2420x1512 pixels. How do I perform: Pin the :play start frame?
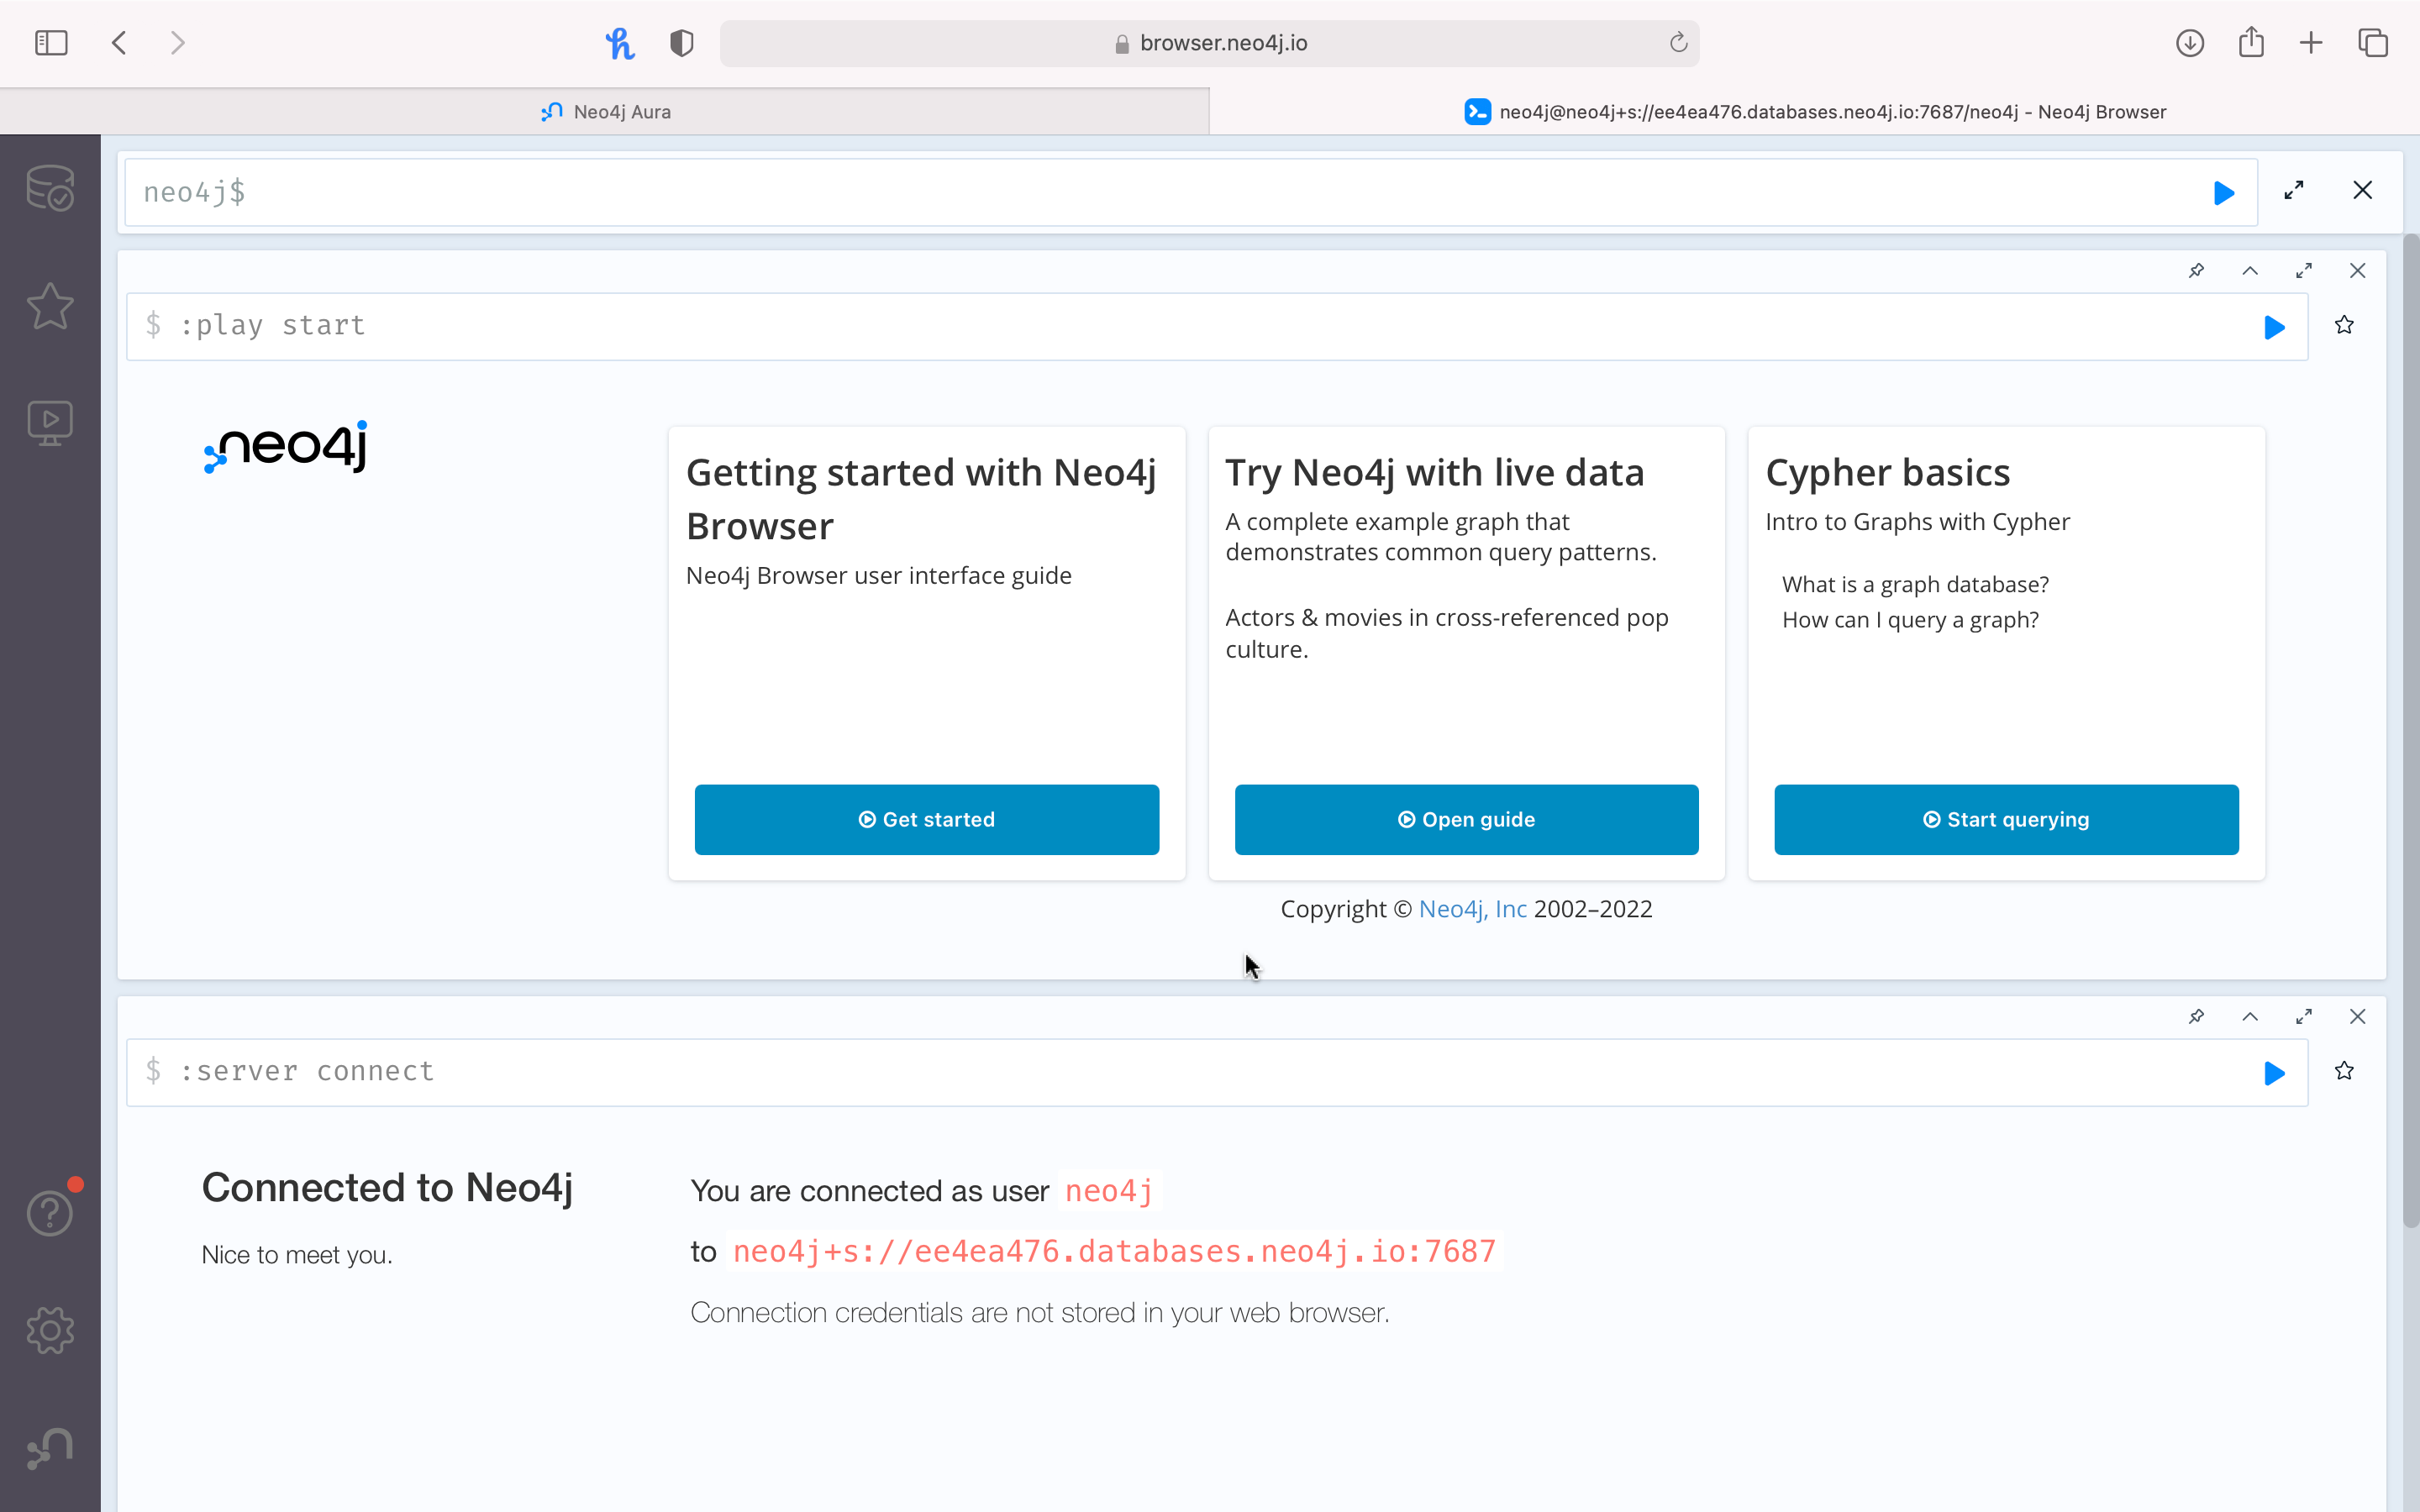(x=2196, y=270)
